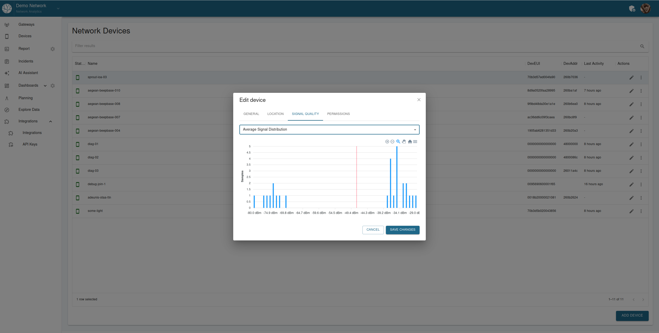Switch to the Permissions tab

click(x=338, y=114)
